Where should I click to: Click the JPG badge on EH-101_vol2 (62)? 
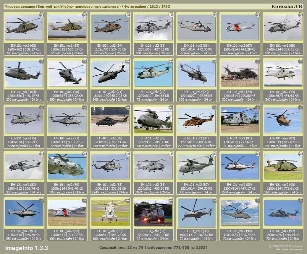pyautogui.click(x=41, y=14)
